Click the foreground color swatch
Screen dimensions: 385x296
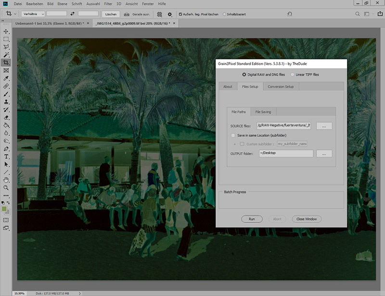[x=5, y=209]
